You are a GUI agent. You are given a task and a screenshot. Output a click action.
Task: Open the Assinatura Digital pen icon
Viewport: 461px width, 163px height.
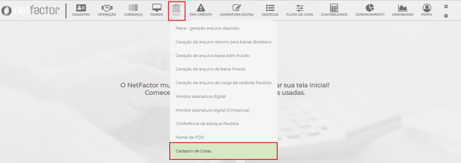[x=237, y=8]
